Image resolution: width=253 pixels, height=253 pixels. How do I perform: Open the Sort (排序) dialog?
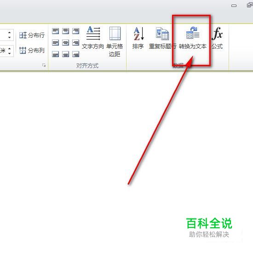coord(138,38)
